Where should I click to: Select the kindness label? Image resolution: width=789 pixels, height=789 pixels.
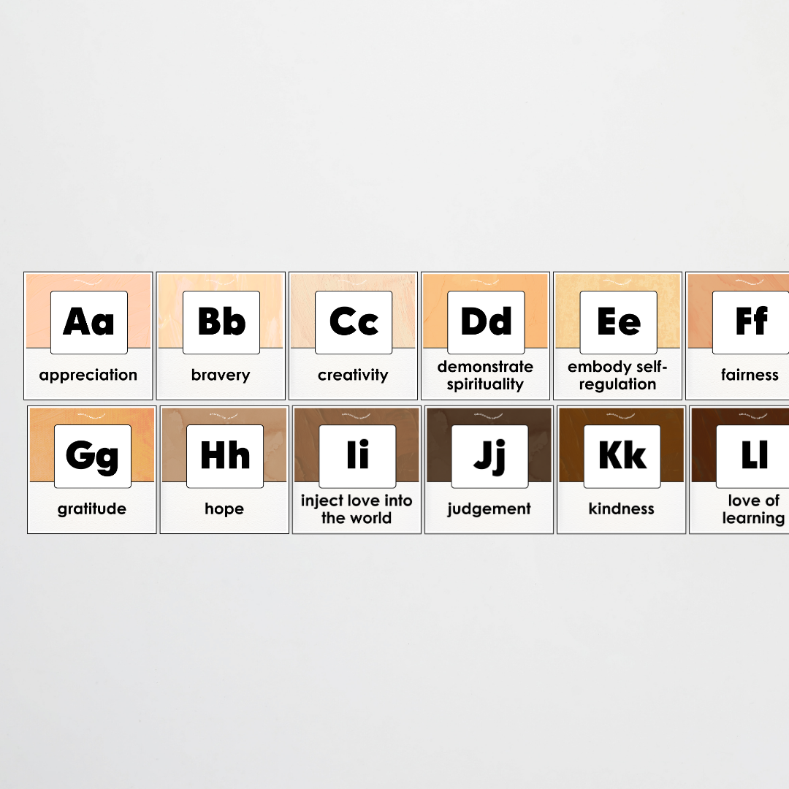click(622, 508)
